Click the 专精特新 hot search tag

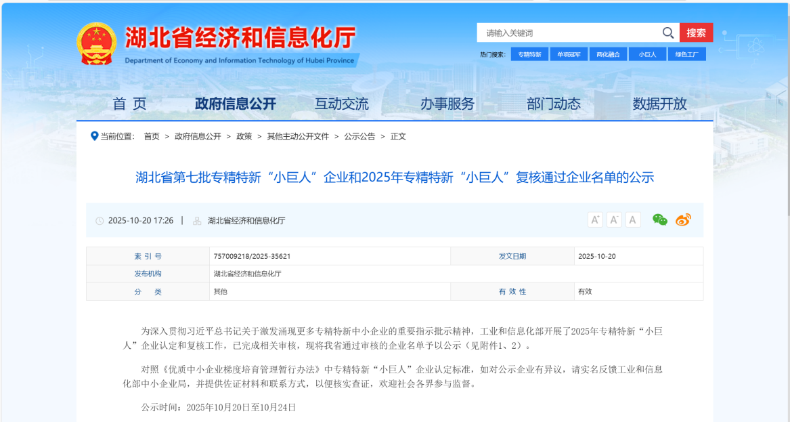(529, 54)
